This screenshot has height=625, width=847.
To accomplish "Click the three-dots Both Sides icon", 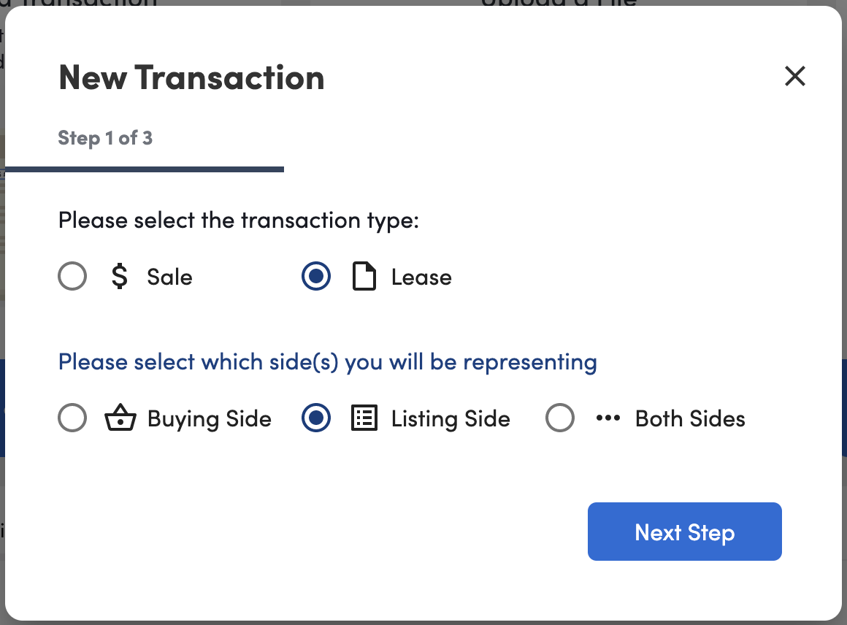I will [608, 418].
